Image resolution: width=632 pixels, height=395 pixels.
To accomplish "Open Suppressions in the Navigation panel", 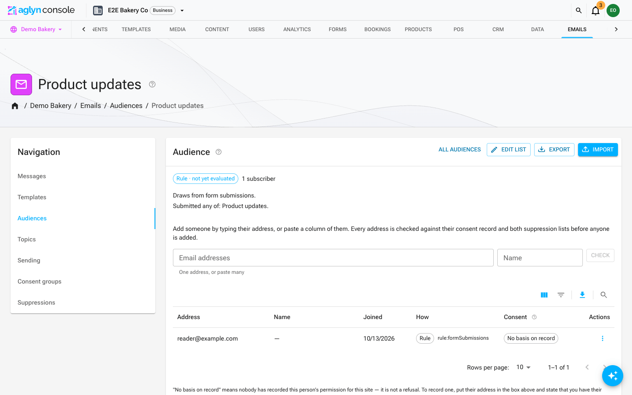I will [83, 303].
